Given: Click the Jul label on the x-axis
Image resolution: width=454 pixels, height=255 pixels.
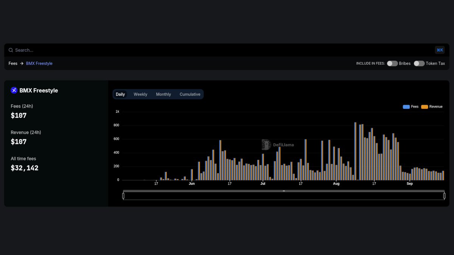Looking at the screenshot, I should click(x=263, y=184).
